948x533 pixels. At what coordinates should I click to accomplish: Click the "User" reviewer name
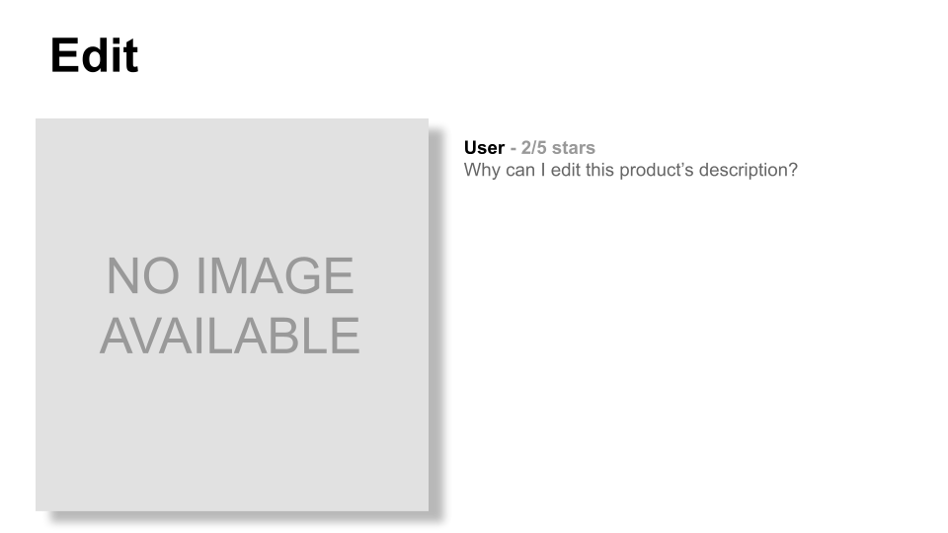484,148
